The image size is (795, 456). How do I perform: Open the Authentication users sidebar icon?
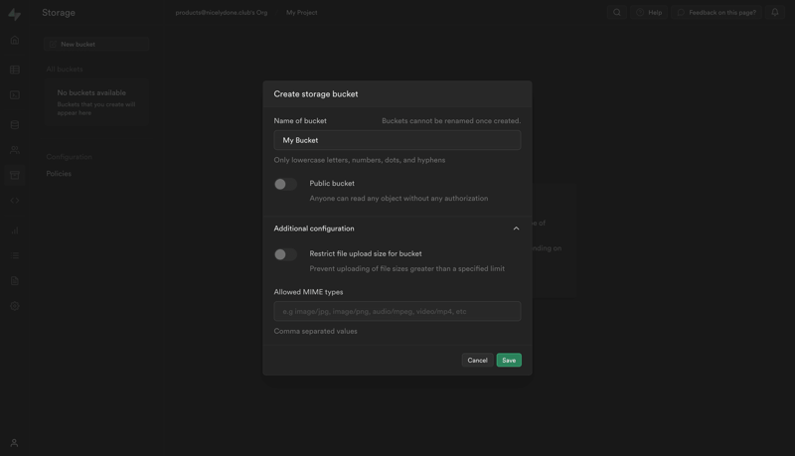(x=15, y=150)
